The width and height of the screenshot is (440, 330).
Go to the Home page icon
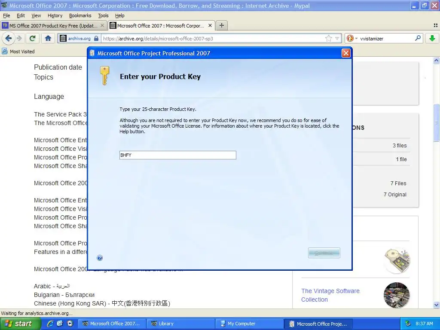point(48,38)
